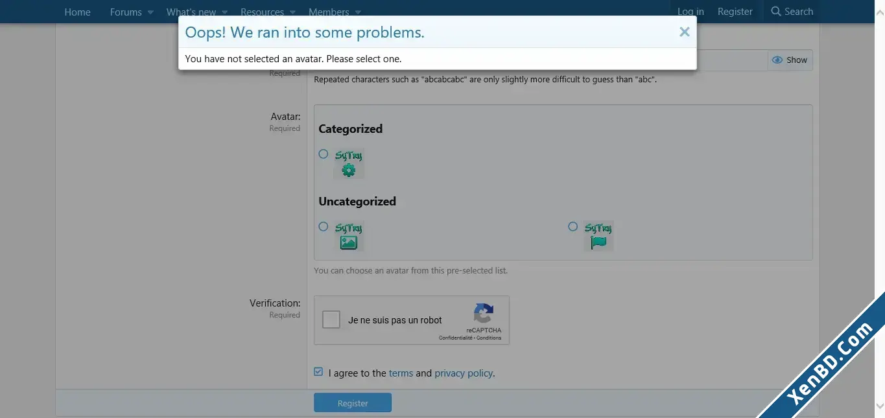Uncheck the terms agreement checkbox
Screen dimensions: 885x418
[x=318, y=372]
